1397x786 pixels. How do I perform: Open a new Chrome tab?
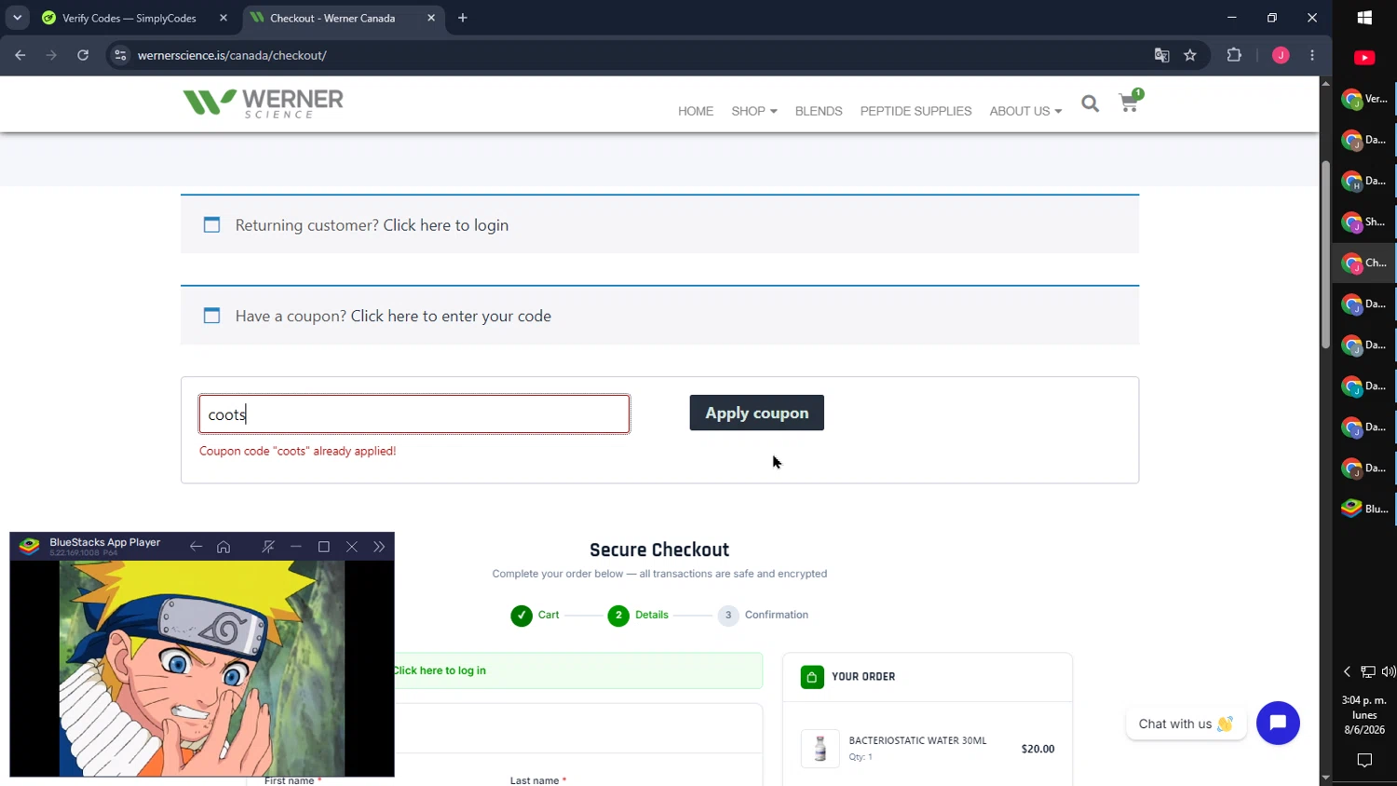[463, 18]
